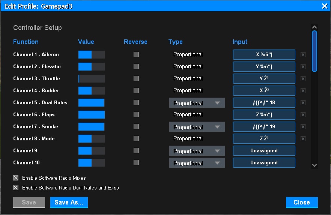Toggle Reverse for Channel 1 Aileron
The image size is (331, 215).
pyautogui.click(x=136, y=54)
